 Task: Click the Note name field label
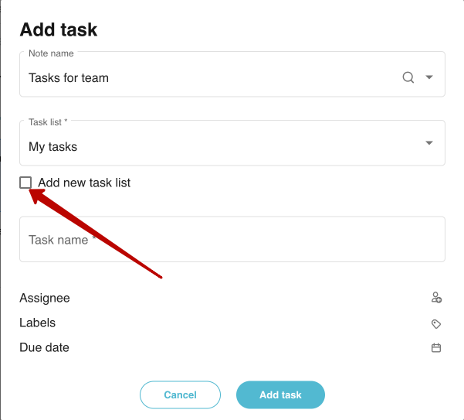click(51, 53)
